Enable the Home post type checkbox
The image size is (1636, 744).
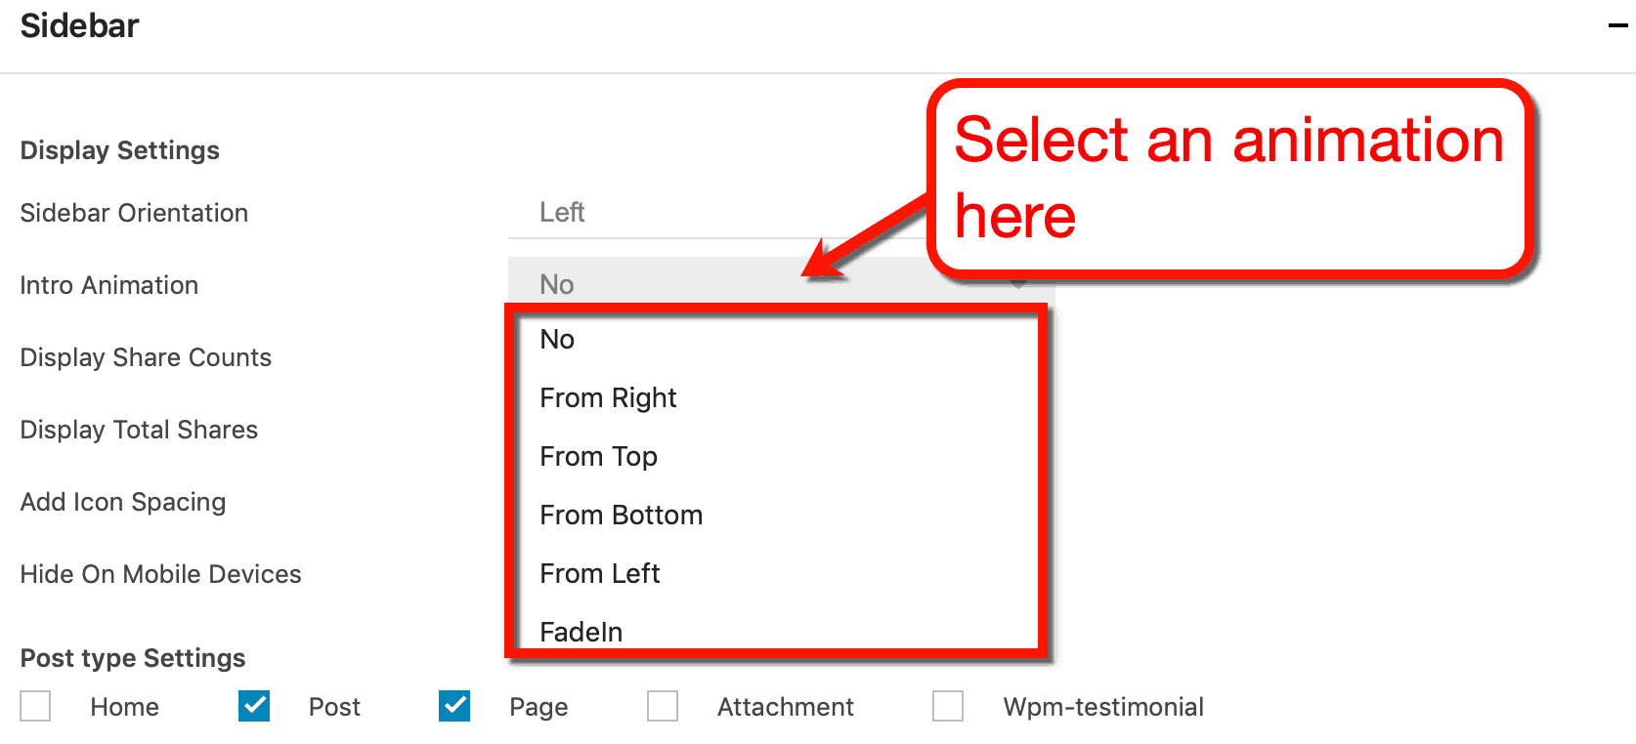pyautogui.click(x=35, y=706)
